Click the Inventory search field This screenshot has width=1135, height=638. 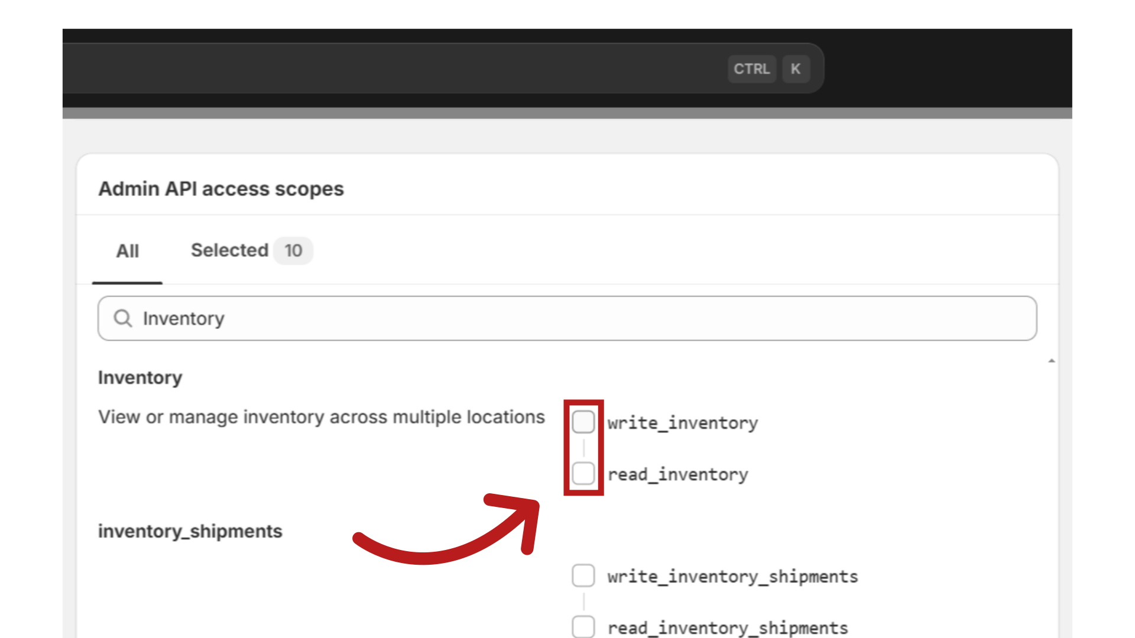pyautogui.click(x=567, y=318)
